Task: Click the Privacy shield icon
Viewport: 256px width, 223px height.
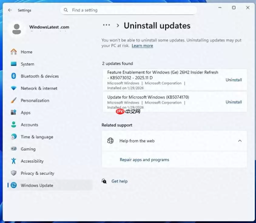Action: point(14,173)
